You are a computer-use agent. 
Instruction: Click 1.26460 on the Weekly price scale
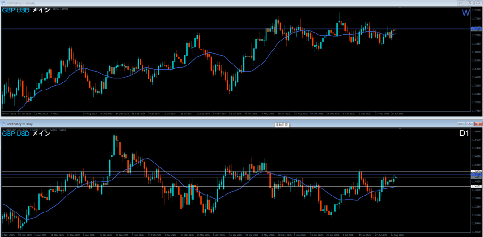click(x=476, y=69)
